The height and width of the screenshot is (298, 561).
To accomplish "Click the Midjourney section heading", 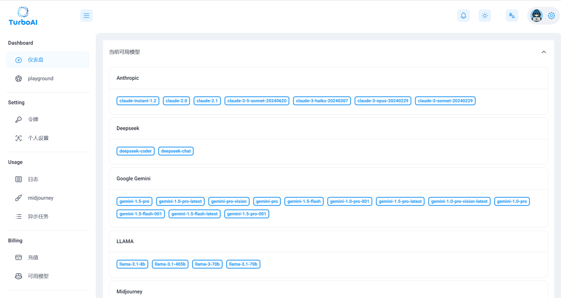I will 129,292.
